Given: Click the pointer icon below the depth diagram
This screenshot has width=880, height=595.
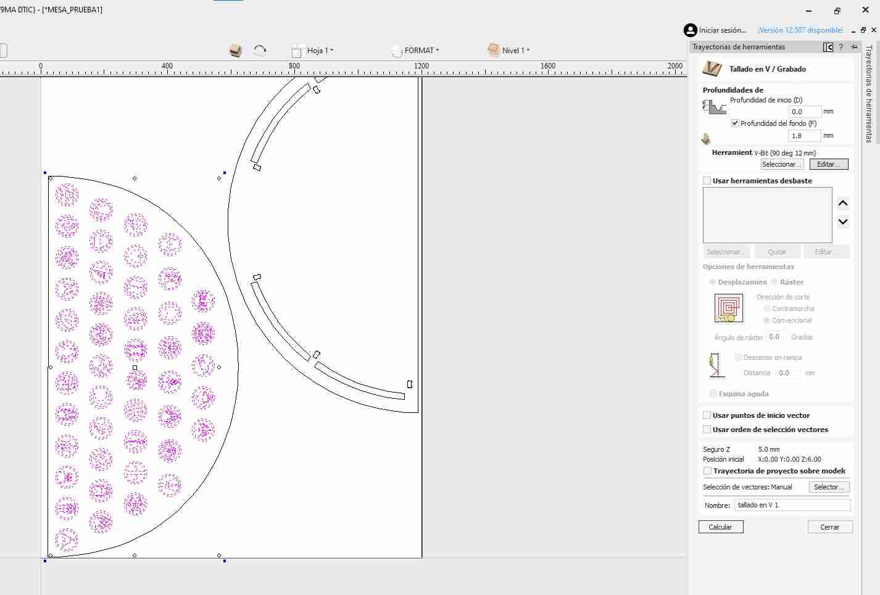Looking at the screenshot, I should (x=706, y=139).
